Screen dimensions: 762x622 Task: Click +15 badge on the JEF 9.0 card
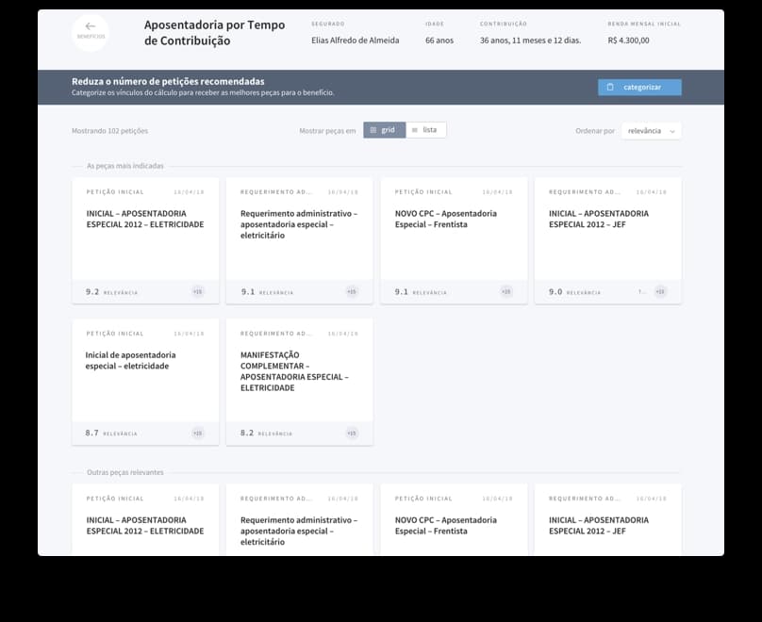pyautogui.click(x=660, y=292)
